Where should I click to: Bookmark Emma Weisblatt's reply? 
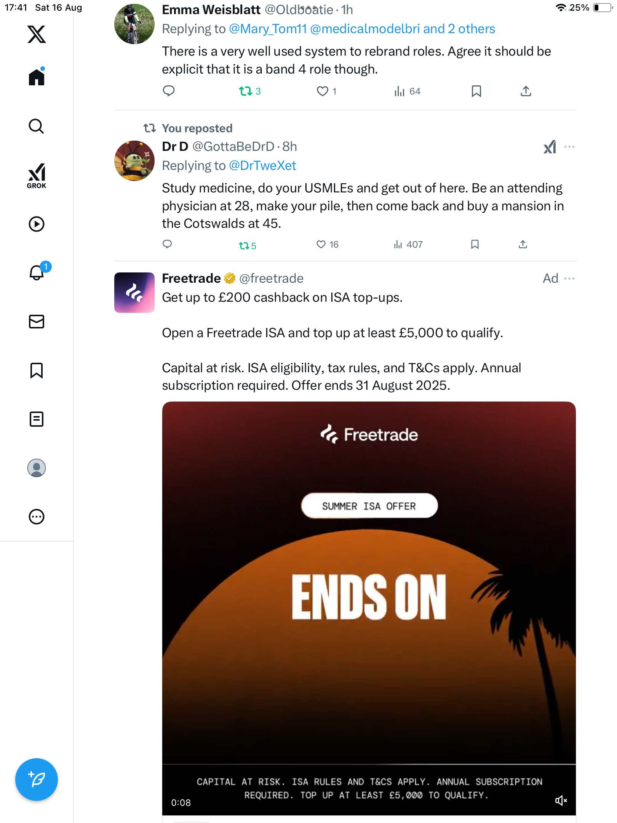(x=476, y=91)
